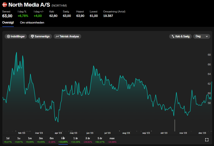The width and height of the screenshot is (214, 146).
Task: Click the +82,27% return under 5 år
Action: pos(100,142)
